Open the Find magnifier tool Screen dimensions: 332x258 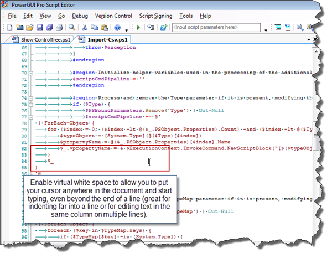[72, 27]
